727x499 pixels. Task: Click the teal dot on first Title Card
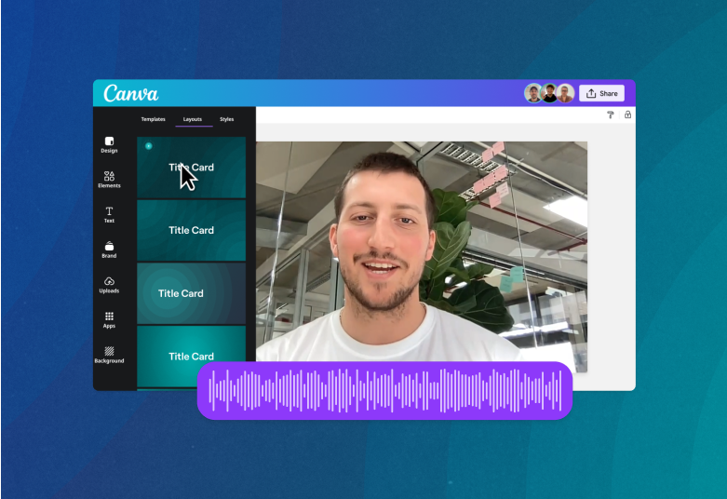pyautogui.click(x=148, y=146)
